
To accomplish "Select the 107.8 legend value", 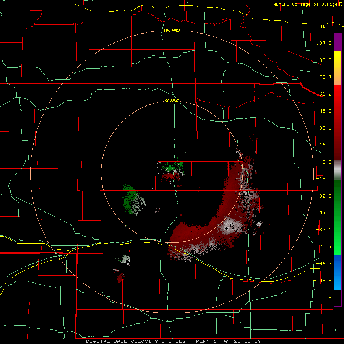I will pyautogui.click(x=324, y=43).
